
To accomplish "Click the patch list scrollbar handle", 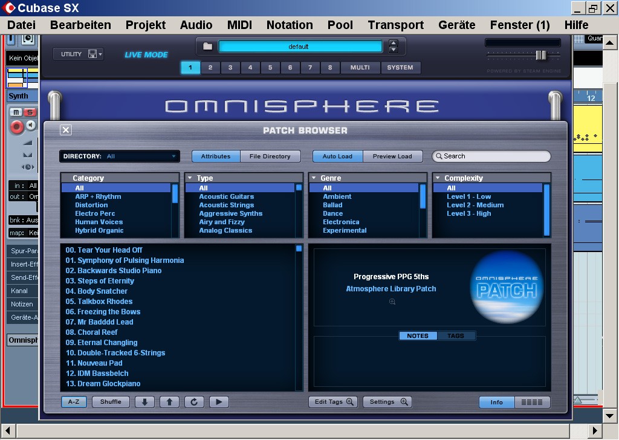I will [299, 248].
